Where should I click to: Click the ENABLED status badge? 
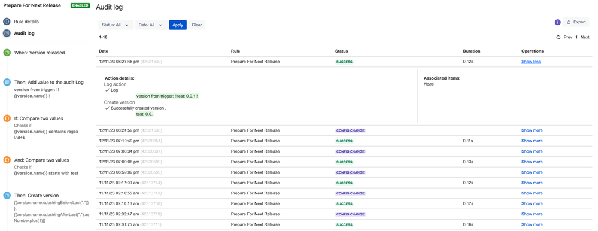click(80, 6)
